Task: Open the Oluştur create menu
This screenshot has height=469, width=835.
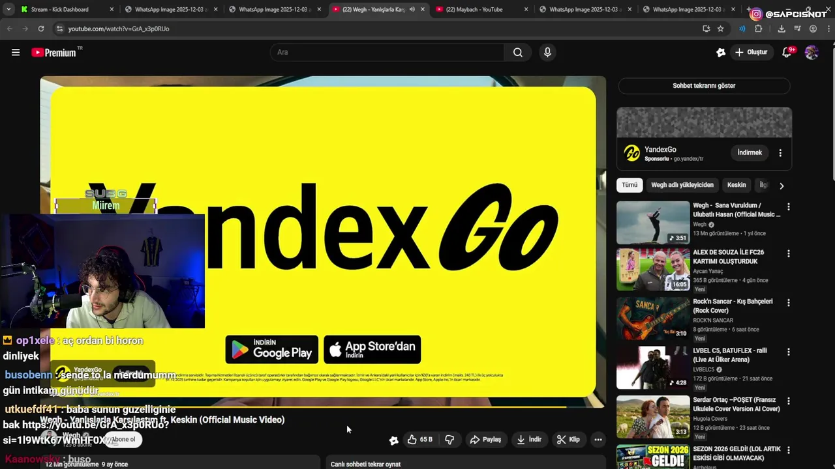Action: point(751,52)
